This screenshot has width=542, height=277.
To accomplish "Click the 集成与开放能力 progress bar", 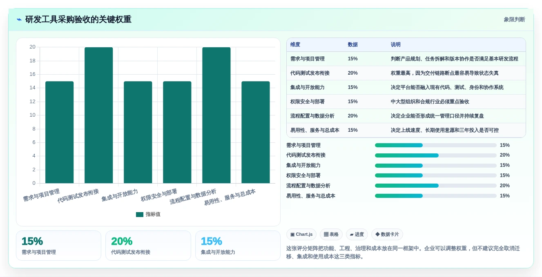I will click(x=436, y=166).
